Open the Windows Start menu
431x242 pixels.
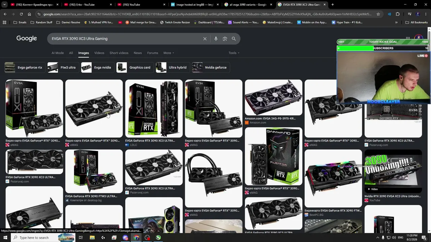click(5, 238)
